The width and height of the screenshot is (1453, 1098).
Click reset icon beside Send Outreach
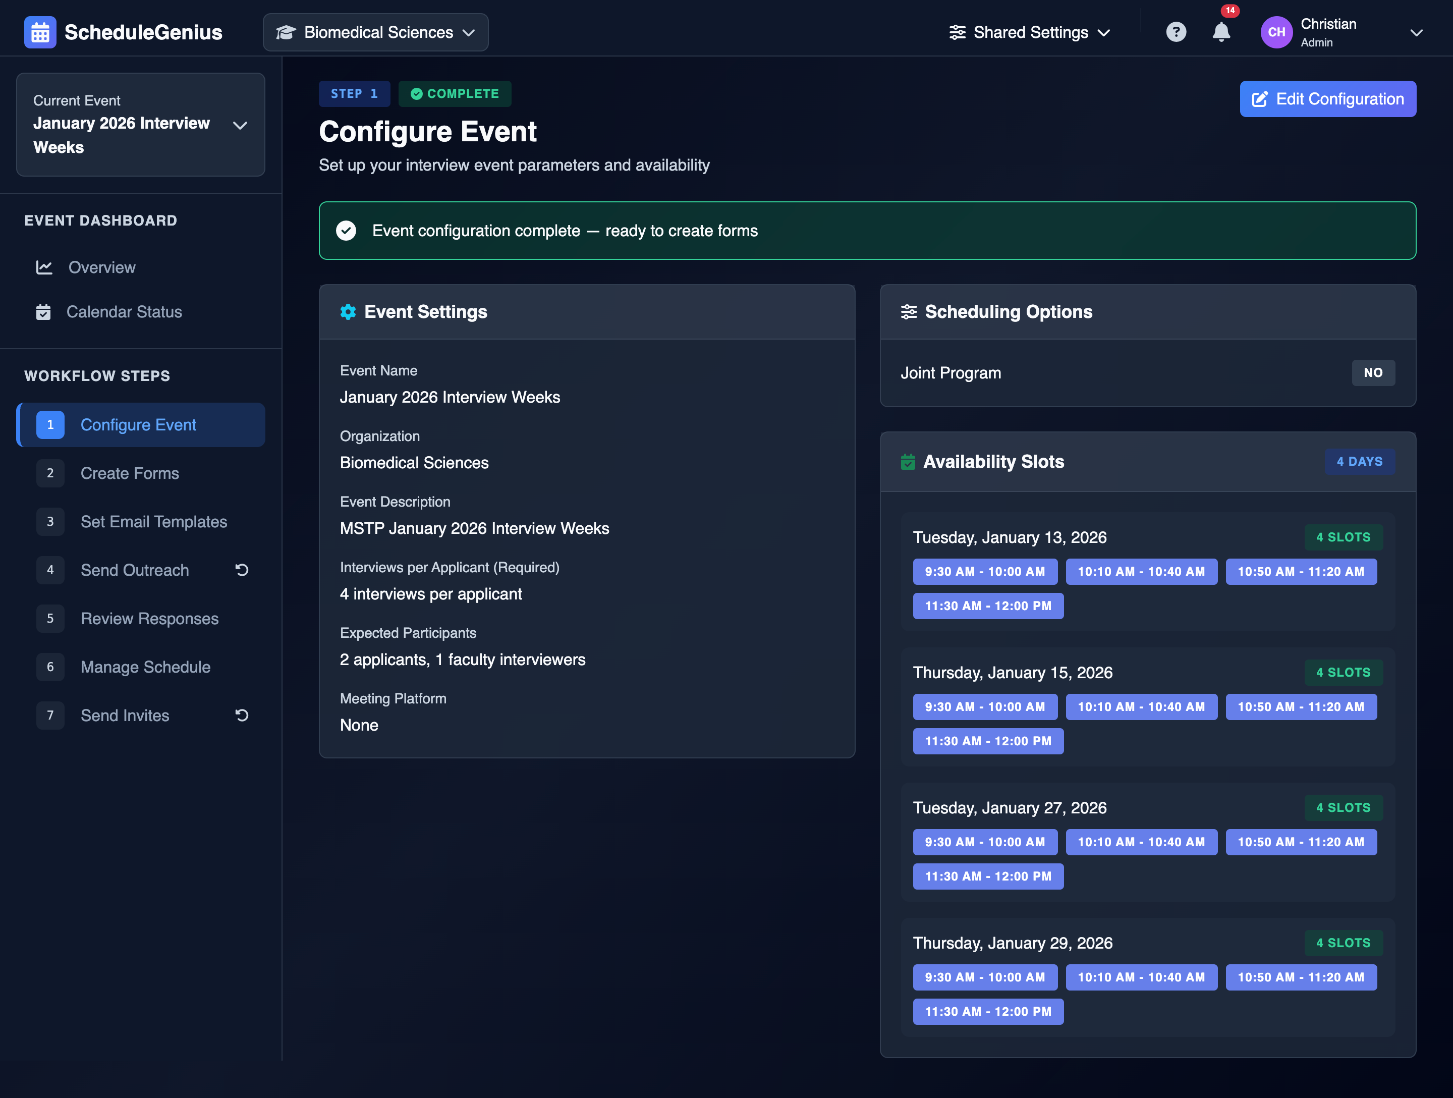pyautogui.click(x=242, y=570)
